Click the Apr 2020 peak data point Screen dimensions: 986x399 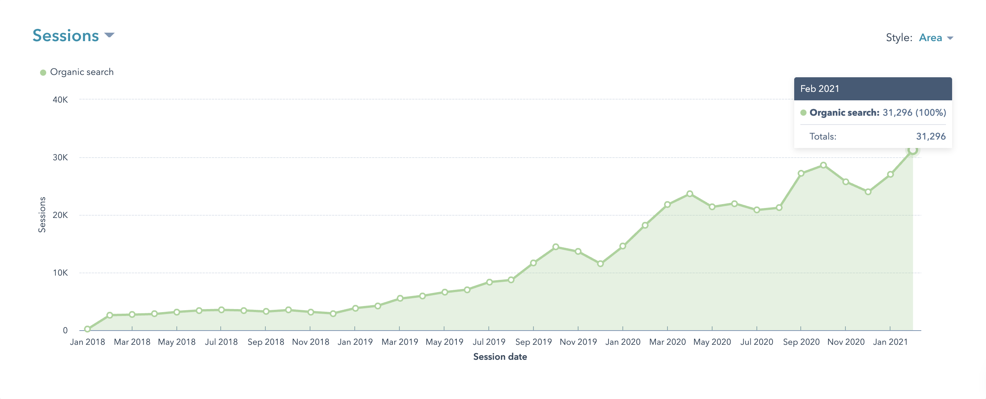point(690,194)
